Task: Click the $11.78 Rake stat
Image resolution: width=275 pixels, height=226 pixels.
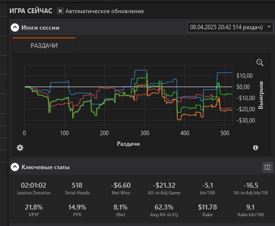Action: [208, 210]
